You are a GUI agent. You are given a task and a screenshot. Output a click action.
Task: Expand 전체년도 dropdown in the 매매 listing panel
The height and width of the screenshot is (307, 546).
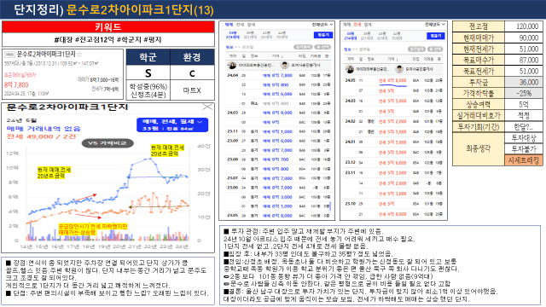322,25
